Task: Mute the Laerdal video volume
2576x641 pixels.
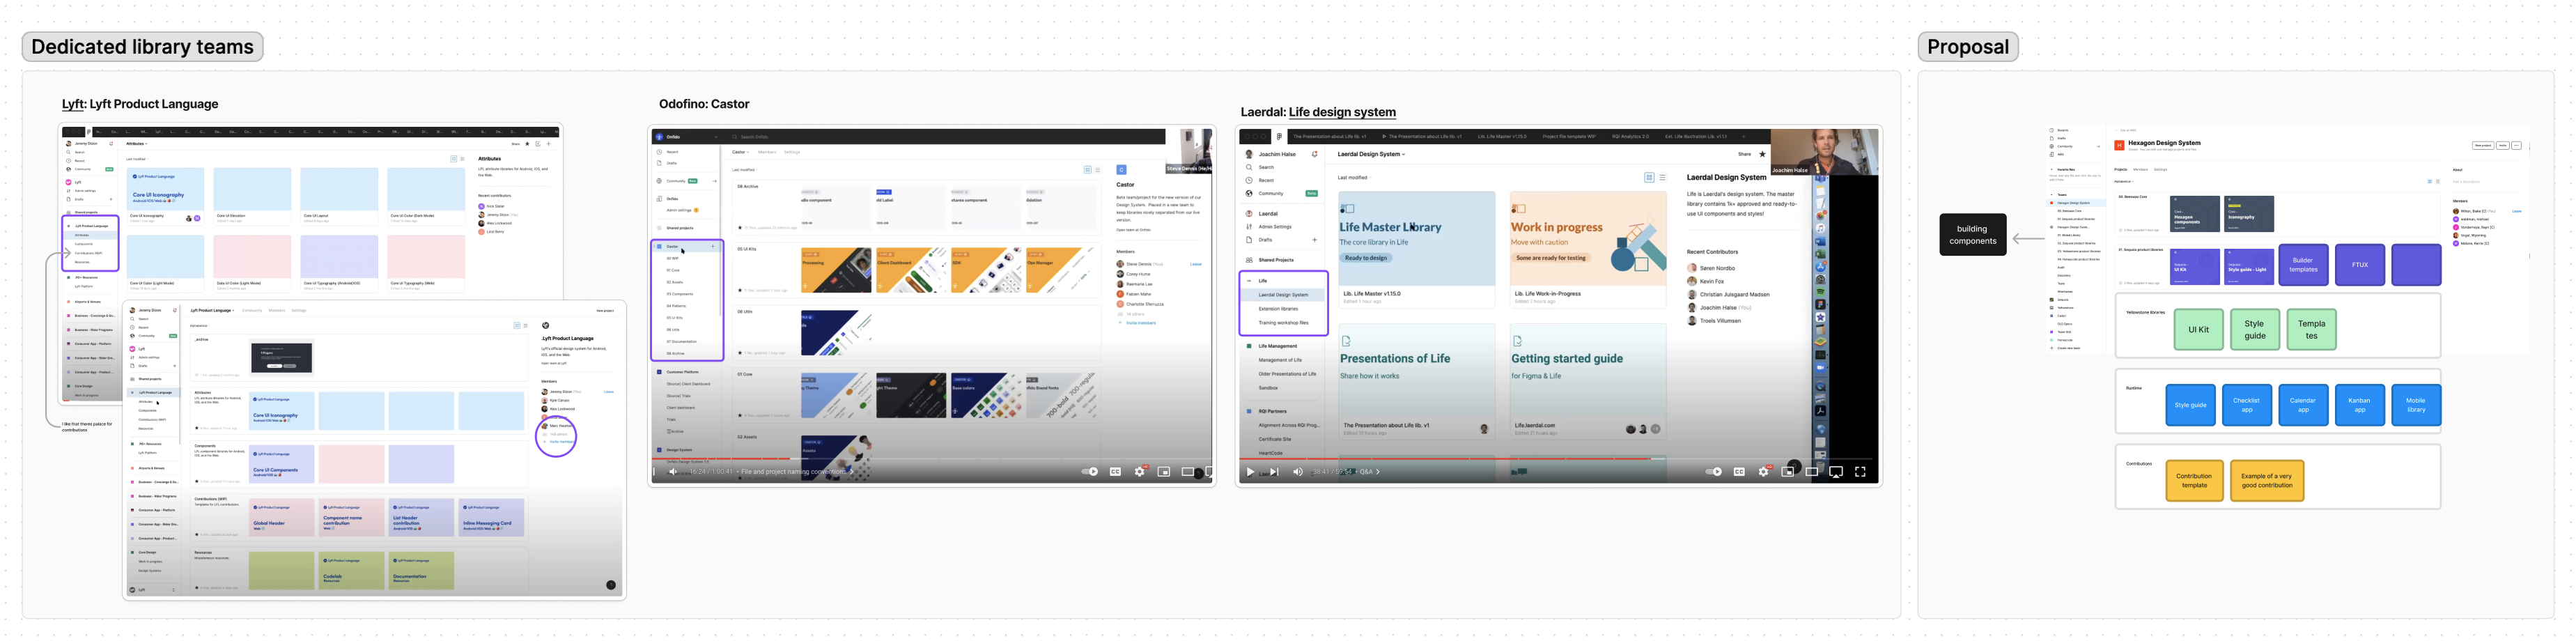Action: click(x=1298, y=472)
